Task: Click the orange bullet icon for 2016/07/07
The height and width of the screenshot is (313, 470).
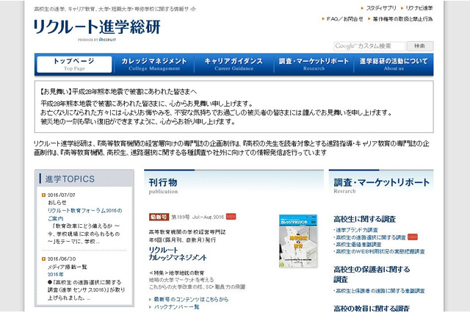Action: click(x=43, y=195)
